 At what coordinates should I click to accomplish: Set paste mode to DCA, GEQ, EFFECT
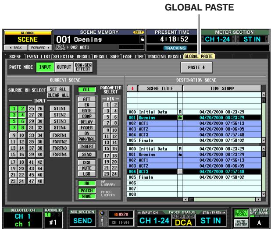pos(83,67)
